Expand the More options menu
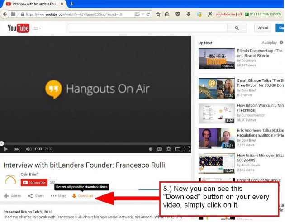Image resolution: width=285 pixels, height=222 pixels. (x=58, y=196)
